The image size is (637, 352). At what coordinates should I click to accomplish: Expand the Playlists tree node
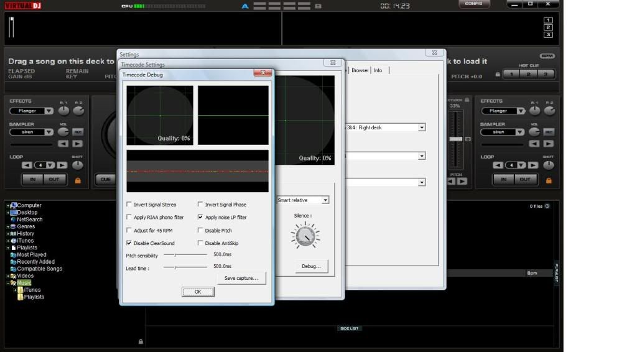pyautogui.click(x=7, y=248)
